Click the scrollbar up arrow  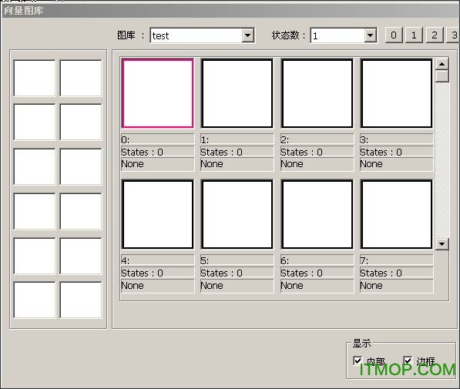coord(442,64)
